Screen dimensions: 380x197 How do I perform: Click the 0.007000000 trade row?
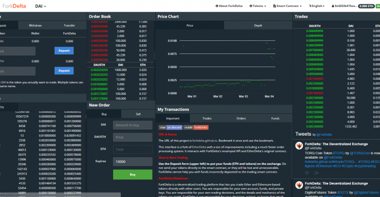tap(336, 50)
